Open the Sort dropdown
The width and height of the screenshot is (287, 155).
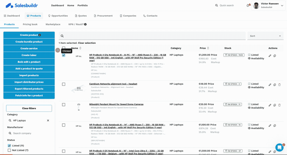[265, 36]
